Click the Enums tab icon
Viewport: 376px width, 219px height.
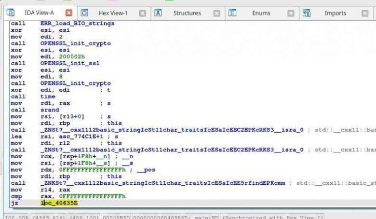point(232,13)
